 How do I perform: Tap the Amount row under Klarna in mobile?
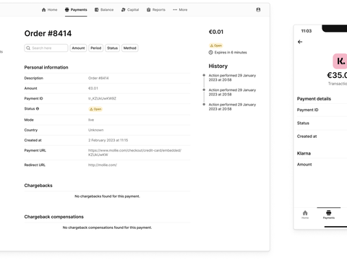(x=322, y=165)
